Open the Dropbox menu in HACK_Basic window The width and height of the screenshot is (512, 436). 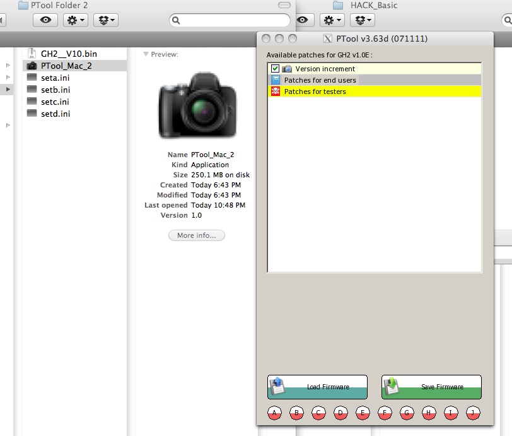363,20
